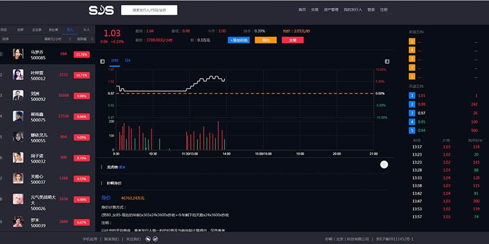Click the round white button below chart

point(384,165)
